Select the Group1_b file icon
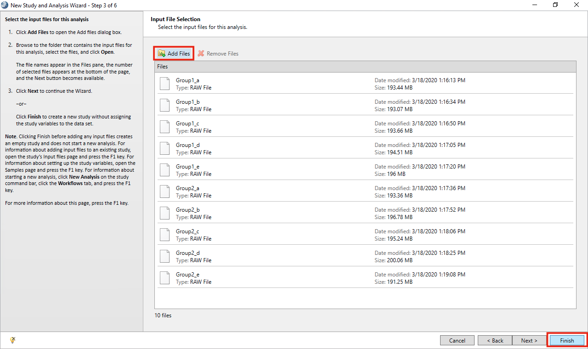Screen dimensions: 588x349 [164, 105]
